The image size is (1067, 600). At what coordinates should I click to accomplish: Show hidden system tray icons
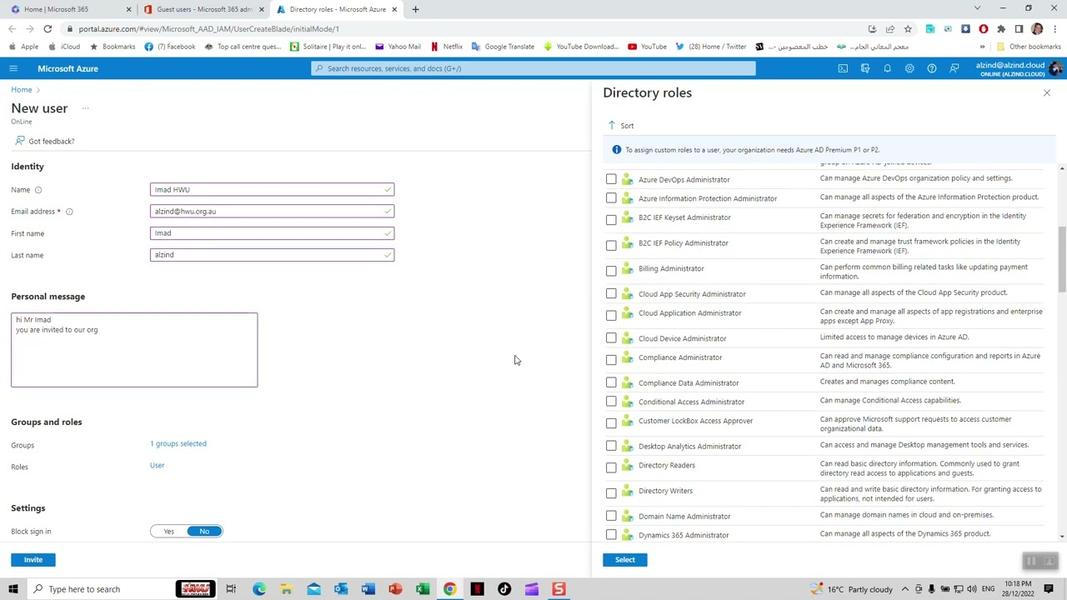905,589
